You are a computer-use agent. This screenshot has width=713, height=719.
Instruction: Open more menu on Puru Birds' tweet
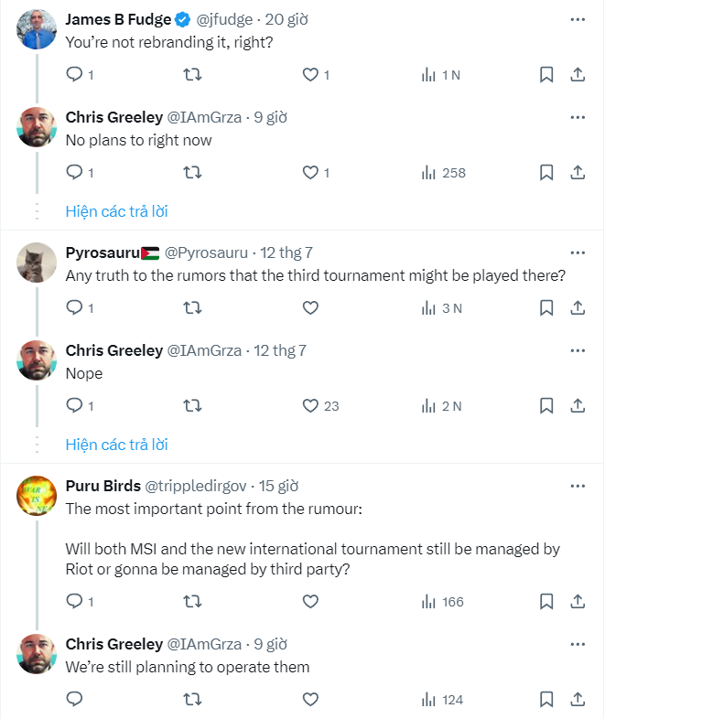[x=578, y=486]
